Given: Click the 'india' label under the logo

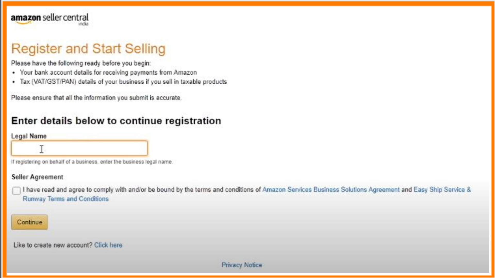Looking at the screenshot, I should tap(83, 24).
